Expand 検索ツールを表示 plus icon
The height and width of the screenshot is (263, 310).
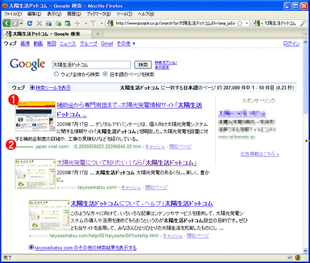(x=32, y=87)
